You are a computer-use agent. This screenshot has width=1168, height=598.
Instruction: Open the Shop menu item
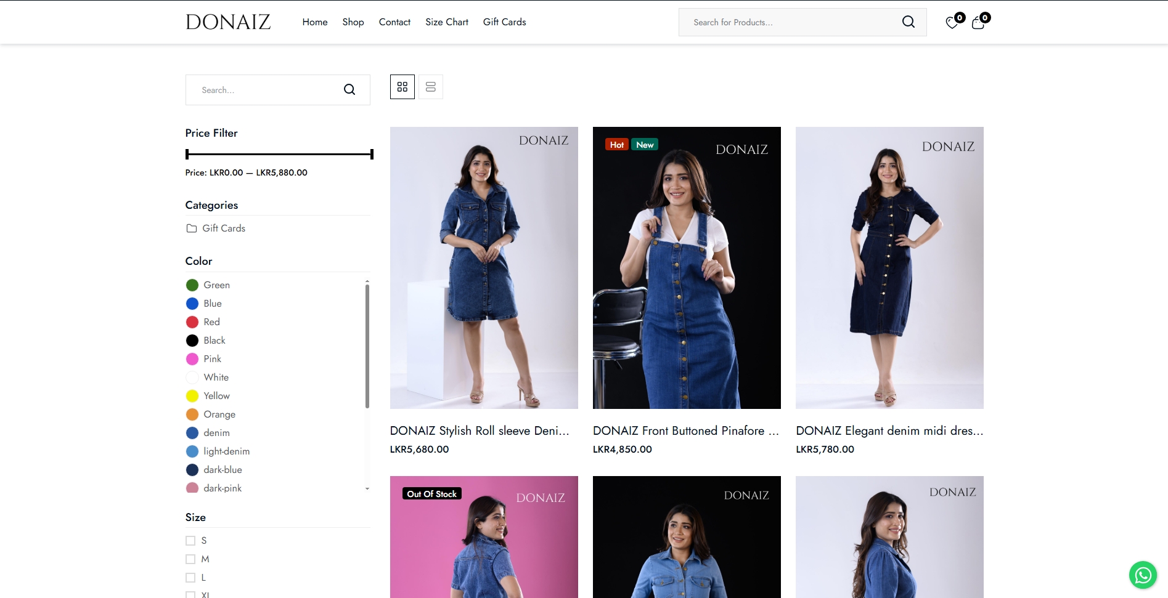click(353, 22)
